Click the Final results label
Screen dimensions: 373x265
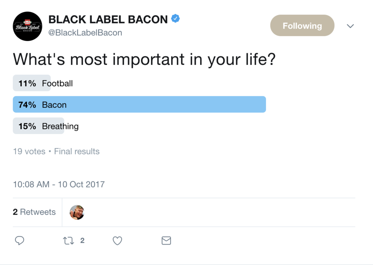77,152
